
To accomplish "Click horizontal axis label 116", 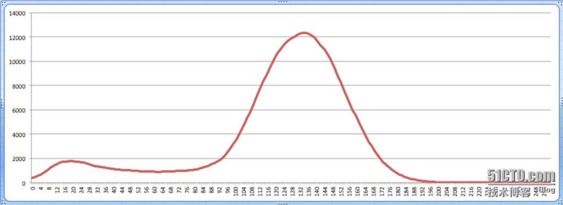I will 269,191.
